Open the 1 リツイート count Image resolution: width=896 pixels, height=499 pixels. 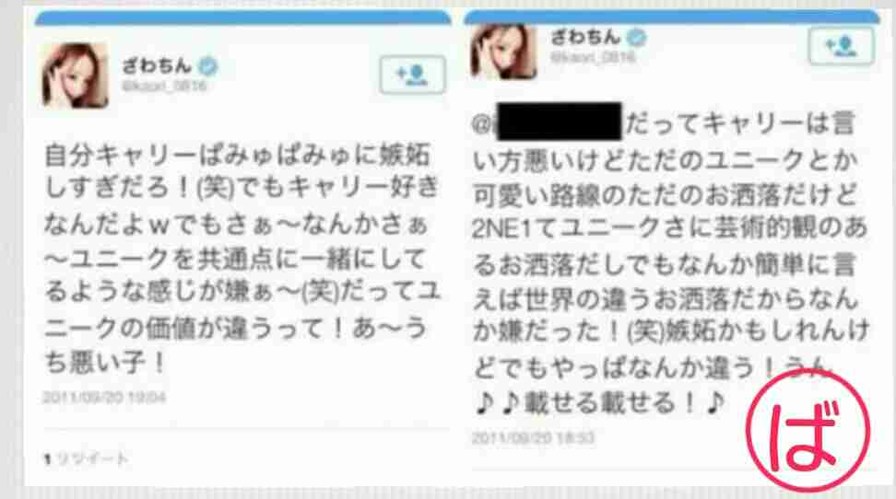tap(87, 458)
